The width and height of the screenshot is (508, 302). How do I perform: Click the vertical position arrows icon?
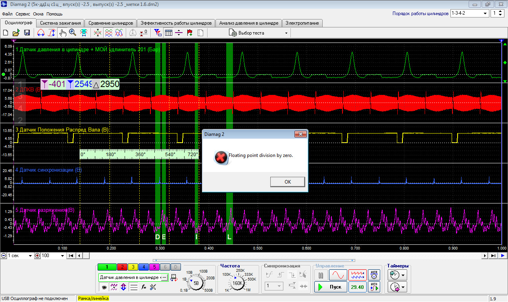click(x=123, y=287)
